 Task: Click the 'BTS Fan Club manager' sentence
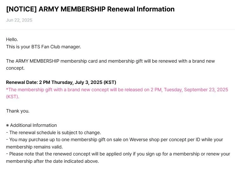click(43, 47)
